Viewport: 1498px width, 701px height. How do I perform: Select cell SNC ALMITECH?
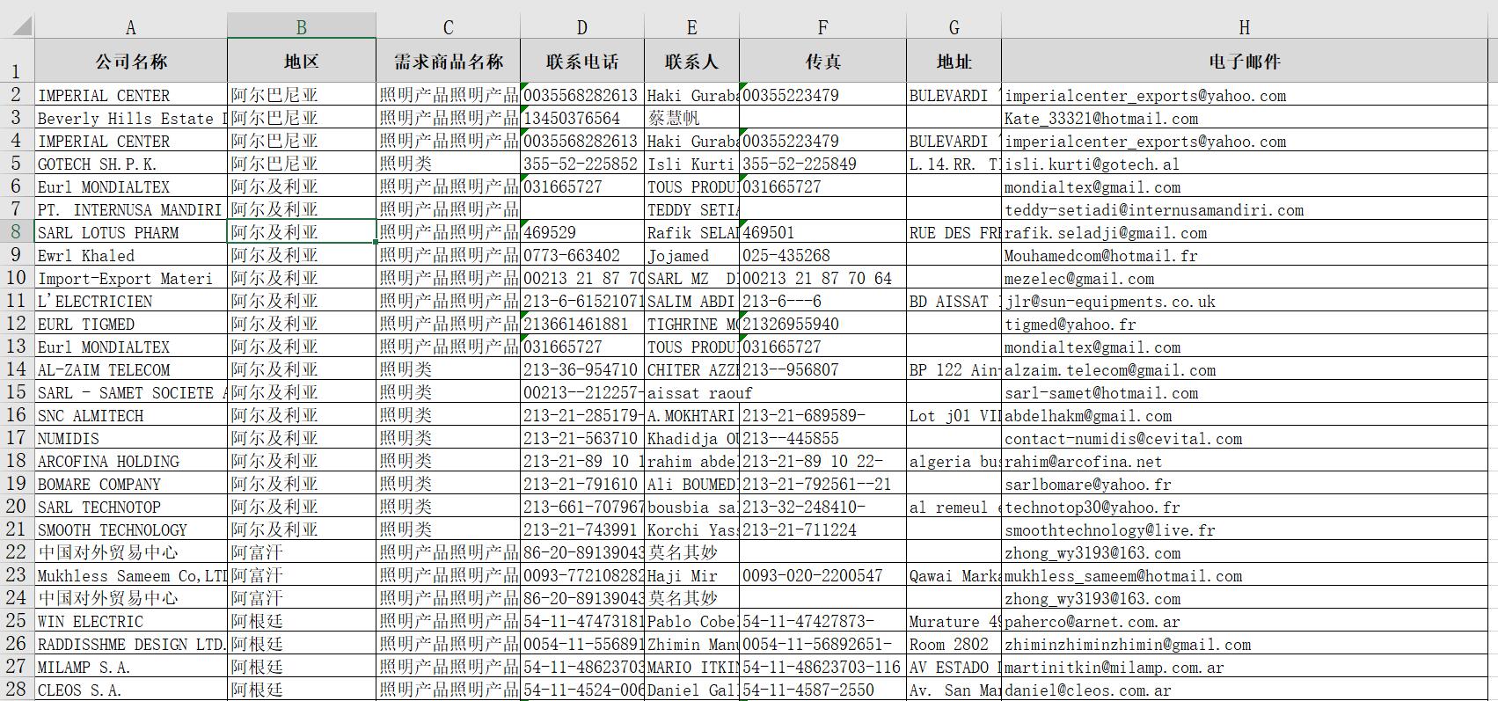pyautogui.click(x=131, y=415)
